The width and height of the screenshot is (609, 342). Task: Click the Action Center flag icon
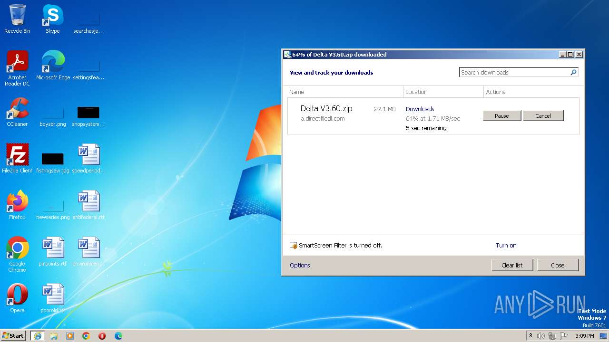(564, 336)
